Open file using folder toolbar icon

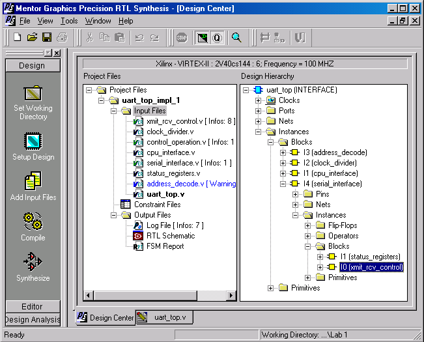coord(32,37)
